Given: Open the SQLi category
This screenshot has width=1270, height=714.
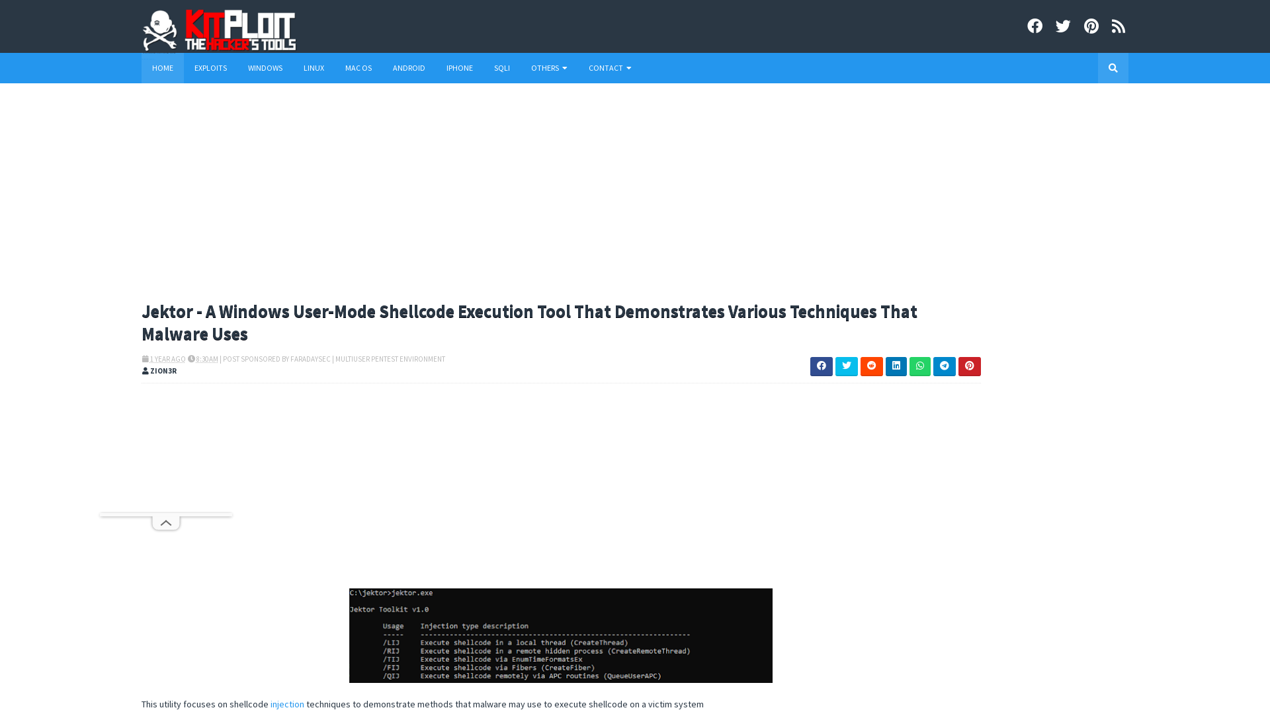Looking at the screenshot, I should [502, 68].
